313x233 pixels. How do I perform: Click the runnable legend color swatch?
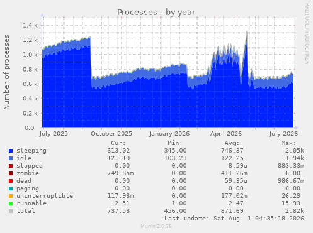11,203
